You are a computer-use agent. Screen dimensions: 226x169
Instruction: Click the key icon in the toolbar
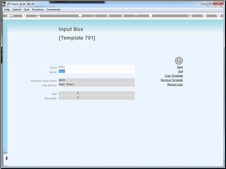click(10, 16)
